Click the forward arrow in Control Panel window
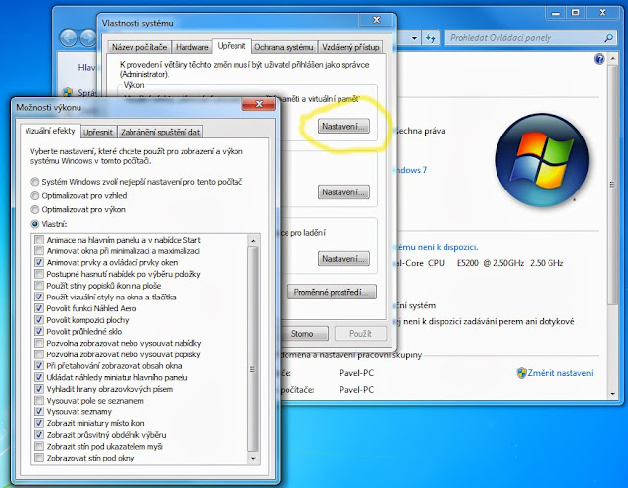 point(88,38)
